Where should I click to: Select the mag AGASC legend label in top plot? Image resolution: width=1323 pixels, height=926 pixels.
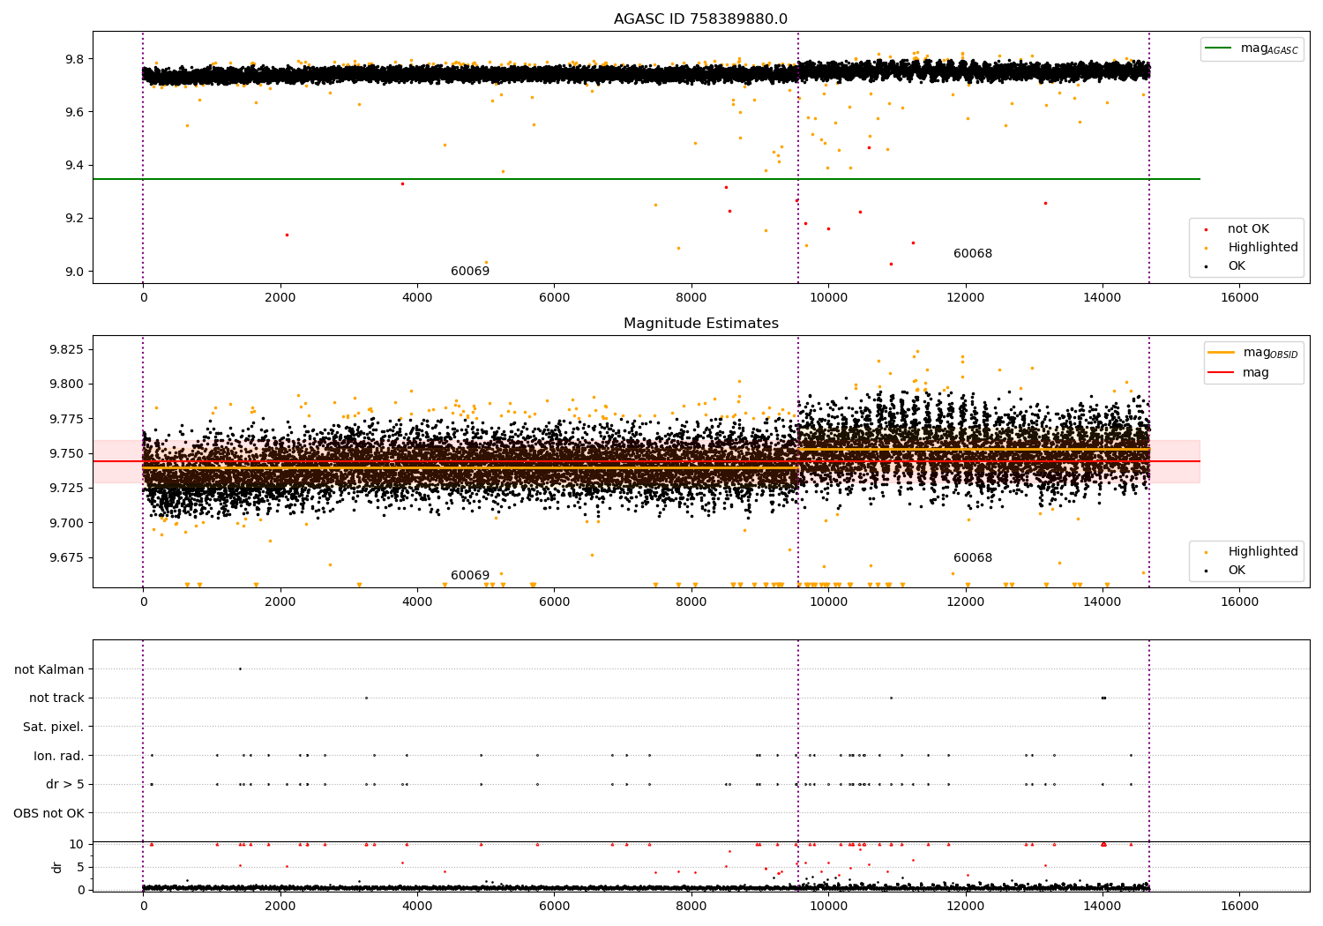click(x=1269, y=49)
